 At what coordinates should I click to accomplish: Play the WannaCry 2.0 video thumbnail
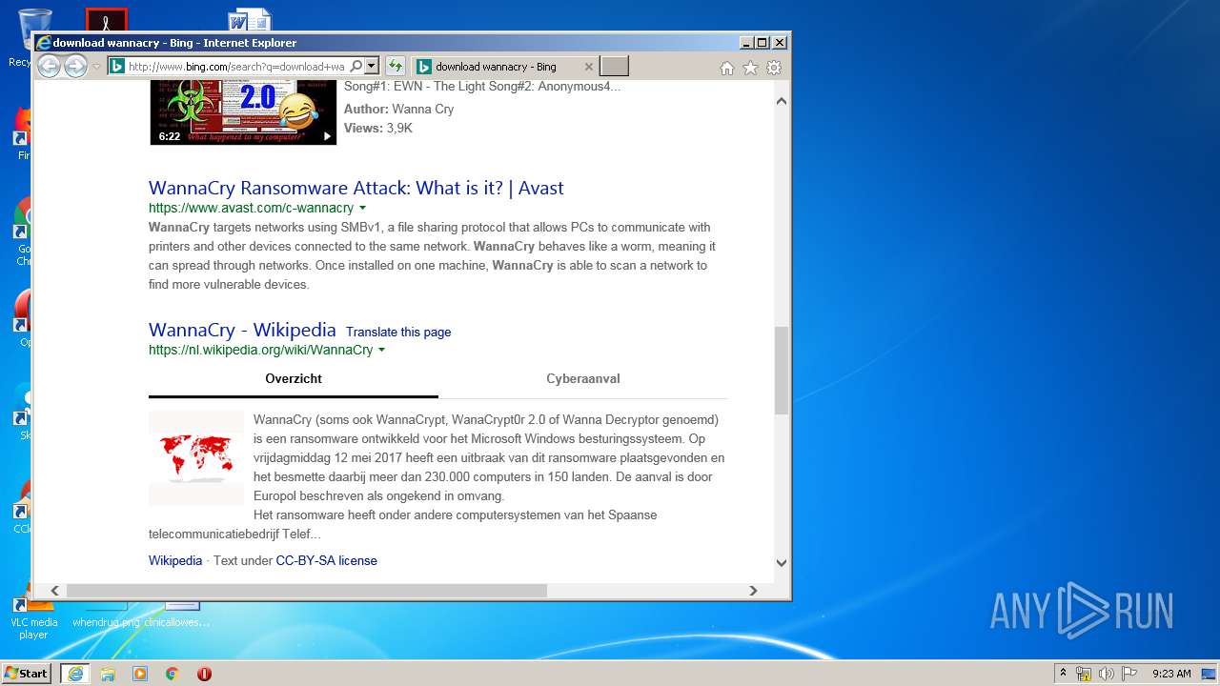click(x=243, y=112)
